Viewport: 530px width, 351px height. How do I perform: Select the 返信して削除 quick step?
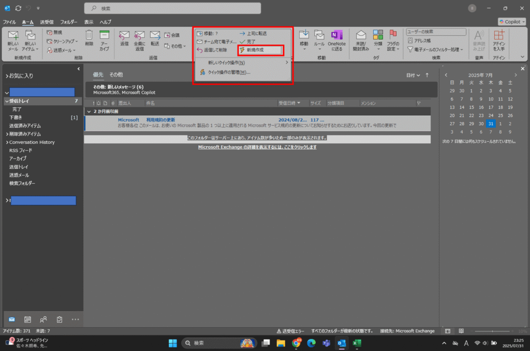point(212,50)
